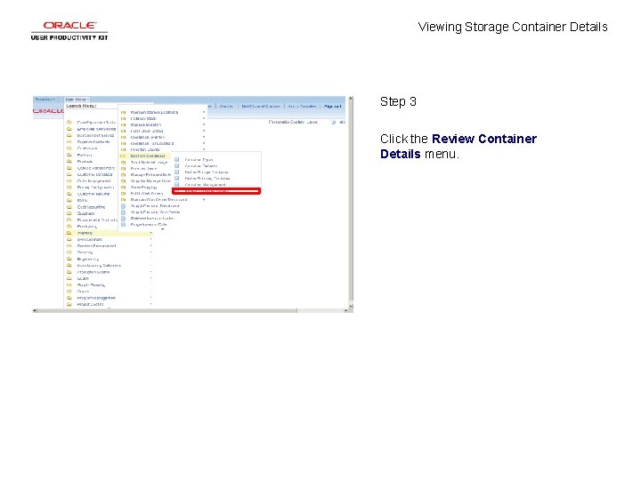
Task: Open the Supply Planning menu
Action: [x=91, y=285]
